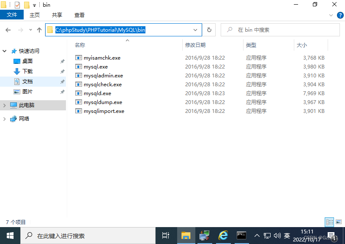
Task: Open the quick access toolbar dropdown
Action: tap(34, 5)
